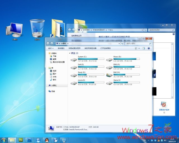This screenshot has width=179, height=143.
Task: Click Back button in Computer window
Action: pyautogui.click(x=48, y=44)
